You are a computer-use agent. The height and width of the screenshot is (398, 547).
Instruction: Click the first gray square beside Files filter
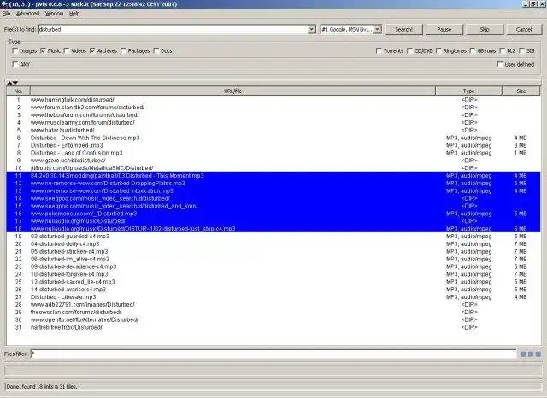(x=523, y=354)
